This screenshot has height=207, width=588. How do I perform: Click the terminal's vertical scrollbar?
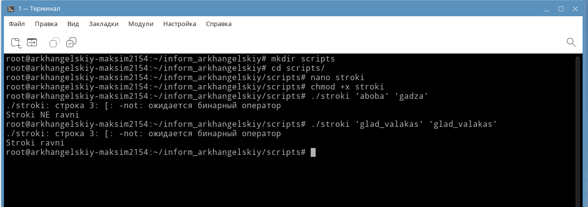coord(578,130)
